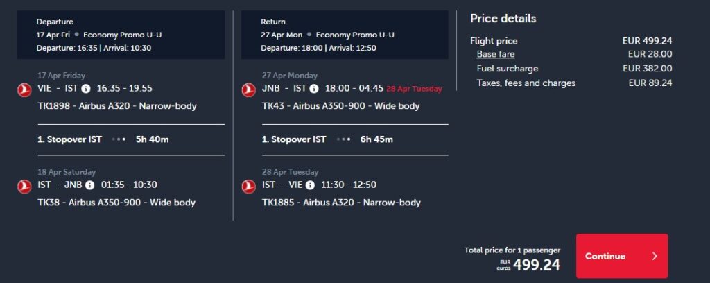710x283 pixels.
Task: Click info icon next to IST - VIE
Action: coord(310,185)
